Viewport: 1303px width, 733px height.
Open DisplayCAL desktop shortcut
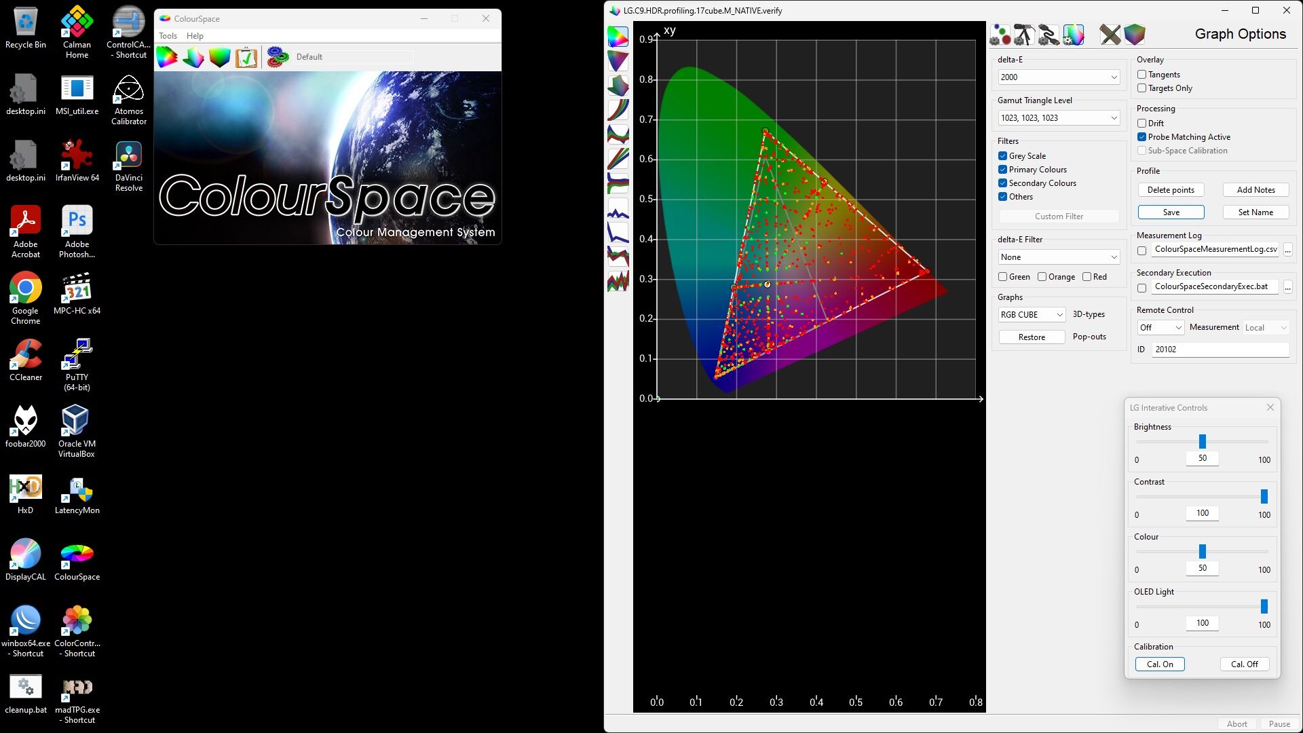pyautogui.click(x=26, y=560)
